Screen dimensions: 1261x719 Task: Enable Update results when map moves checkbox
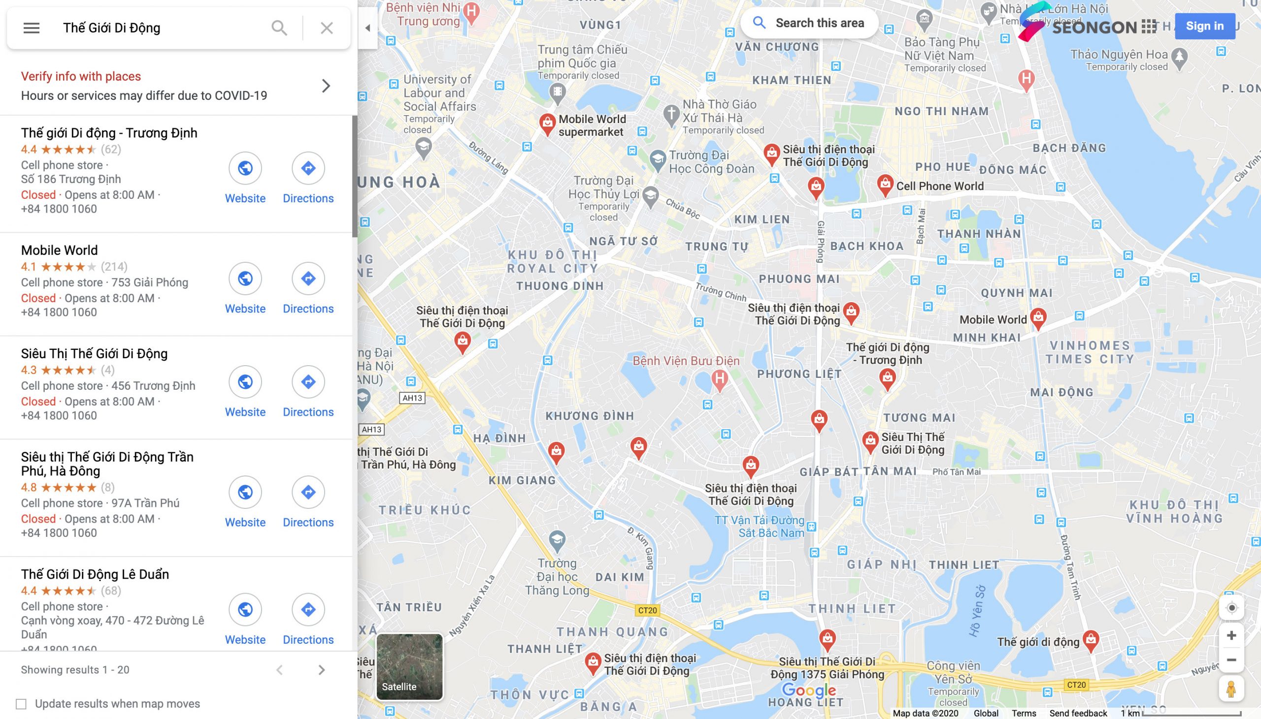point(20,703)
